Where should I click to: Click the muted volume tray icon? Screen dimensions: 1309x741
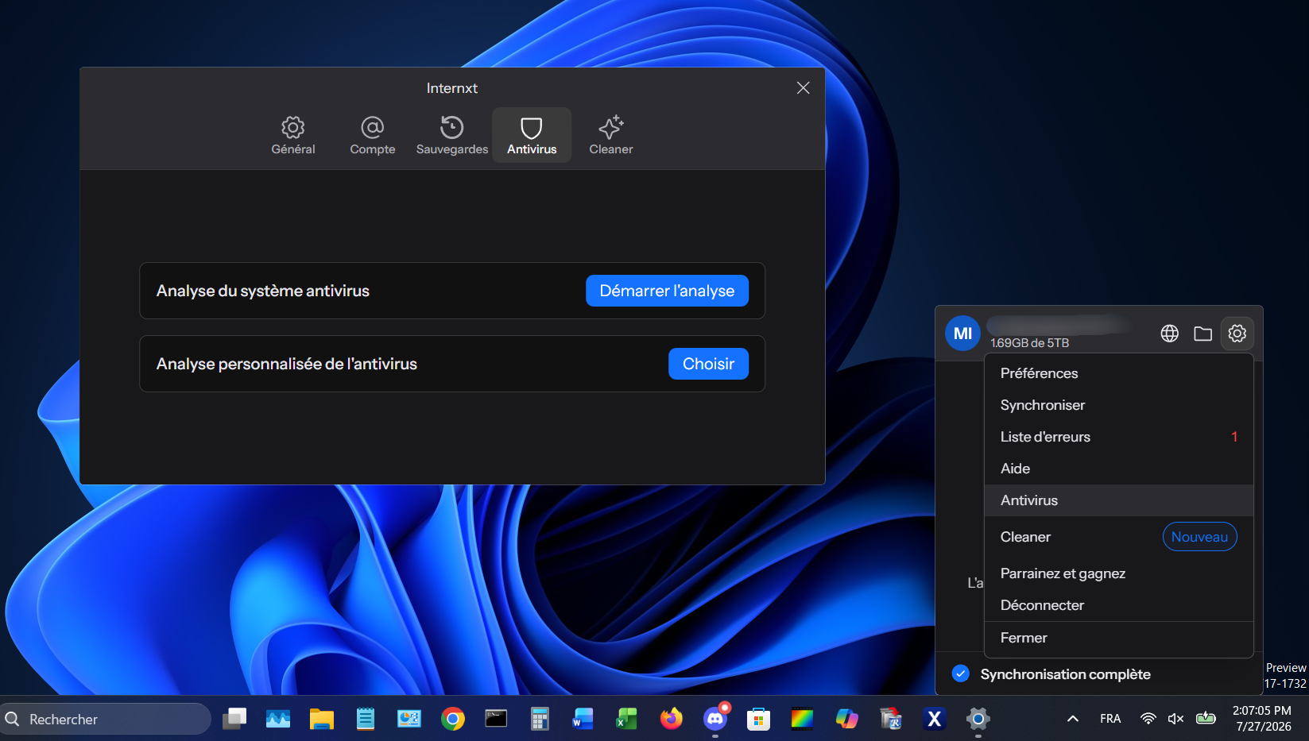pyautogui.click(x=1176, y=719)
